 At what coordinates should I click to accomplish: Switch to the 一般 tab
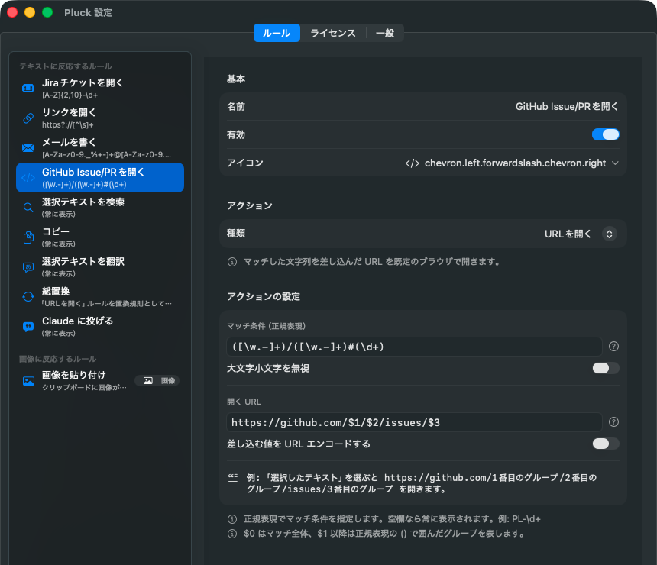click(385, 33)
